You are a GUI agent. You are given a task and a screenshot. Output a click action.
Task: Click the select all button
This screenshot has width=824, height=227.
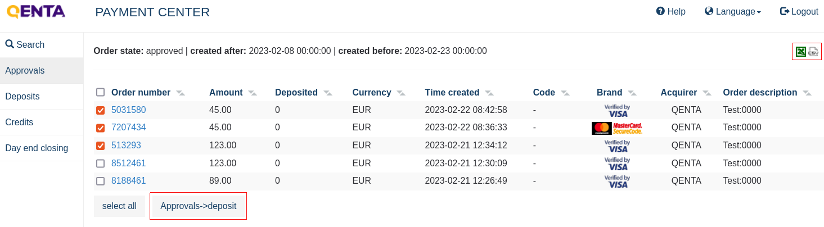click(x=119, y=206)
